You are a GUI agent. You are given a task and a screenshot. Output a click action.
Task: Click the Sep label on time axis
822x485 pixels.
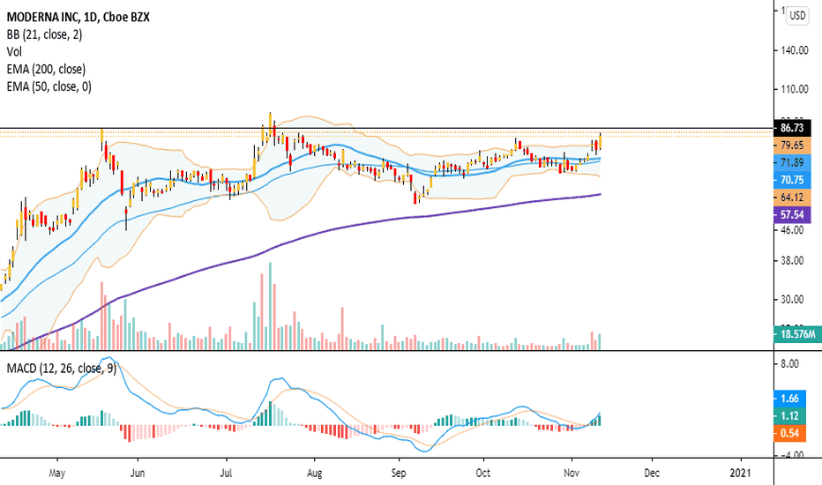coord(399,473)
